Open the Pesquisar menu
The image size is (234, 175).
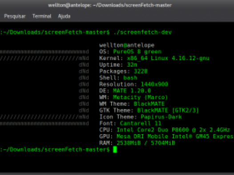click(x=15, y=16)
